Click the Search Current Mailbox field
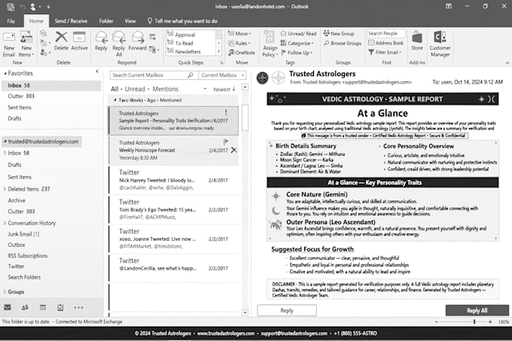 click(x=154, y=75)
